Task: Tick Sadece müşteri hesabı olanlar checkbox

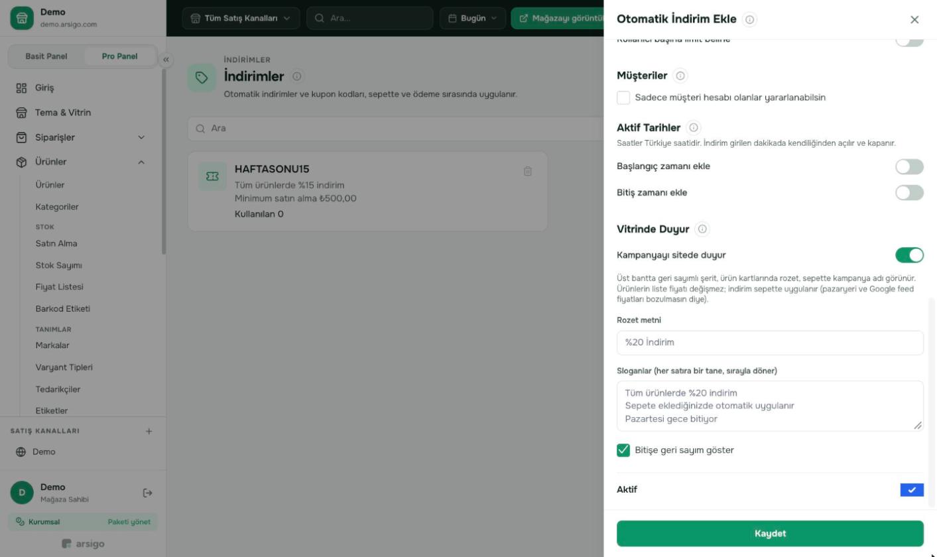Action: [x=623, y=97]
